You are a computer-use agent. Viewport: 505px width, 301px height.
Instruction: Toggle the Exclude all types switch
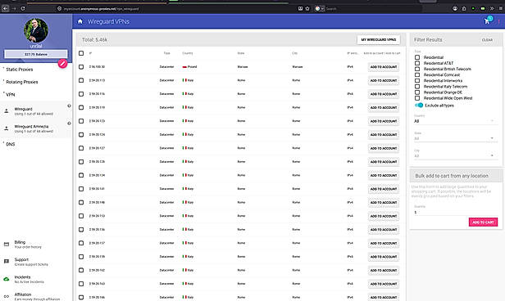419,105
